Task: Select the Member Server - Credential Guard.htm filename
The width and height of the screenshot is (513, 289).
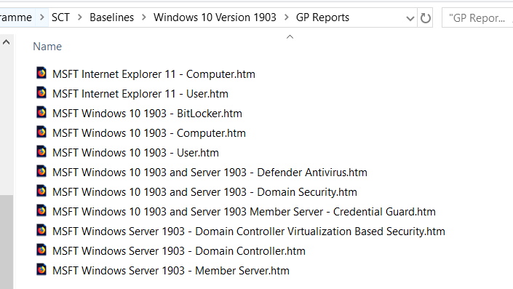Action: pos(244,212)
